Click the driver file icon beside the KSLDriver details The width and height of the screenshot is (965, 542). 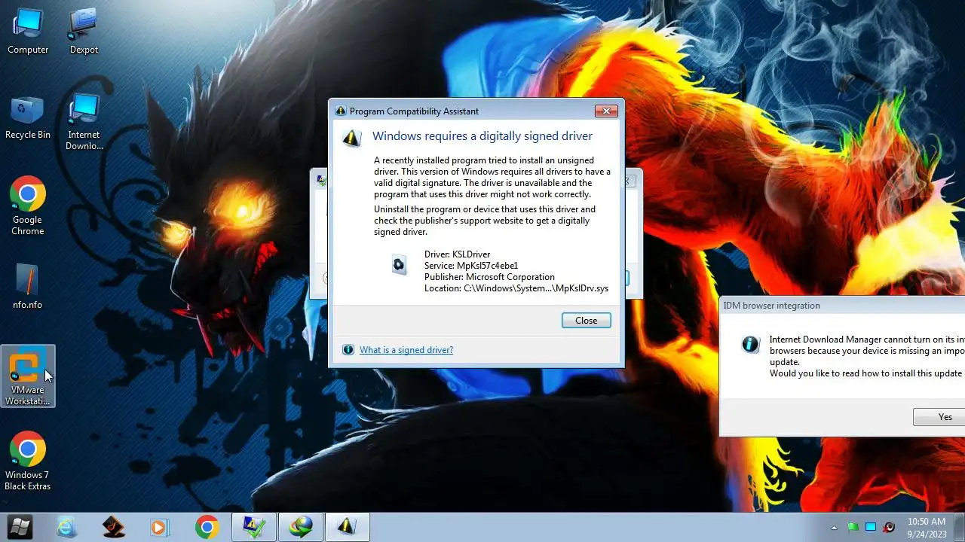point(399,264)
